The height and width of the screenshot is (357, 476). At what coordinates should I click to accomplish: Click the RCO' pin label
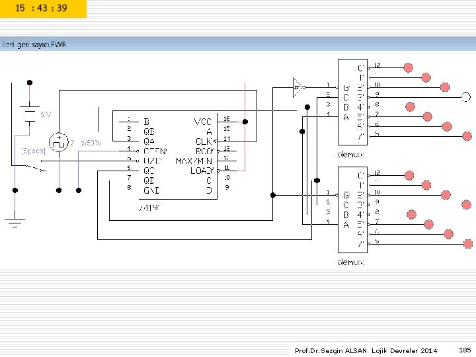(x=205, y=151)
